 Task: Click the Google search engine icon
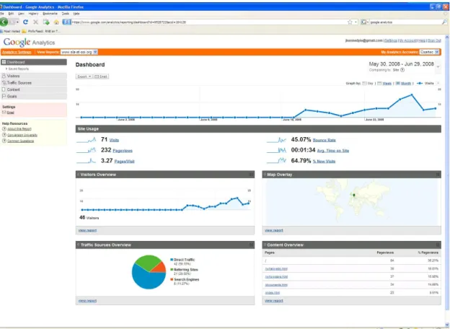pos(363,22)
